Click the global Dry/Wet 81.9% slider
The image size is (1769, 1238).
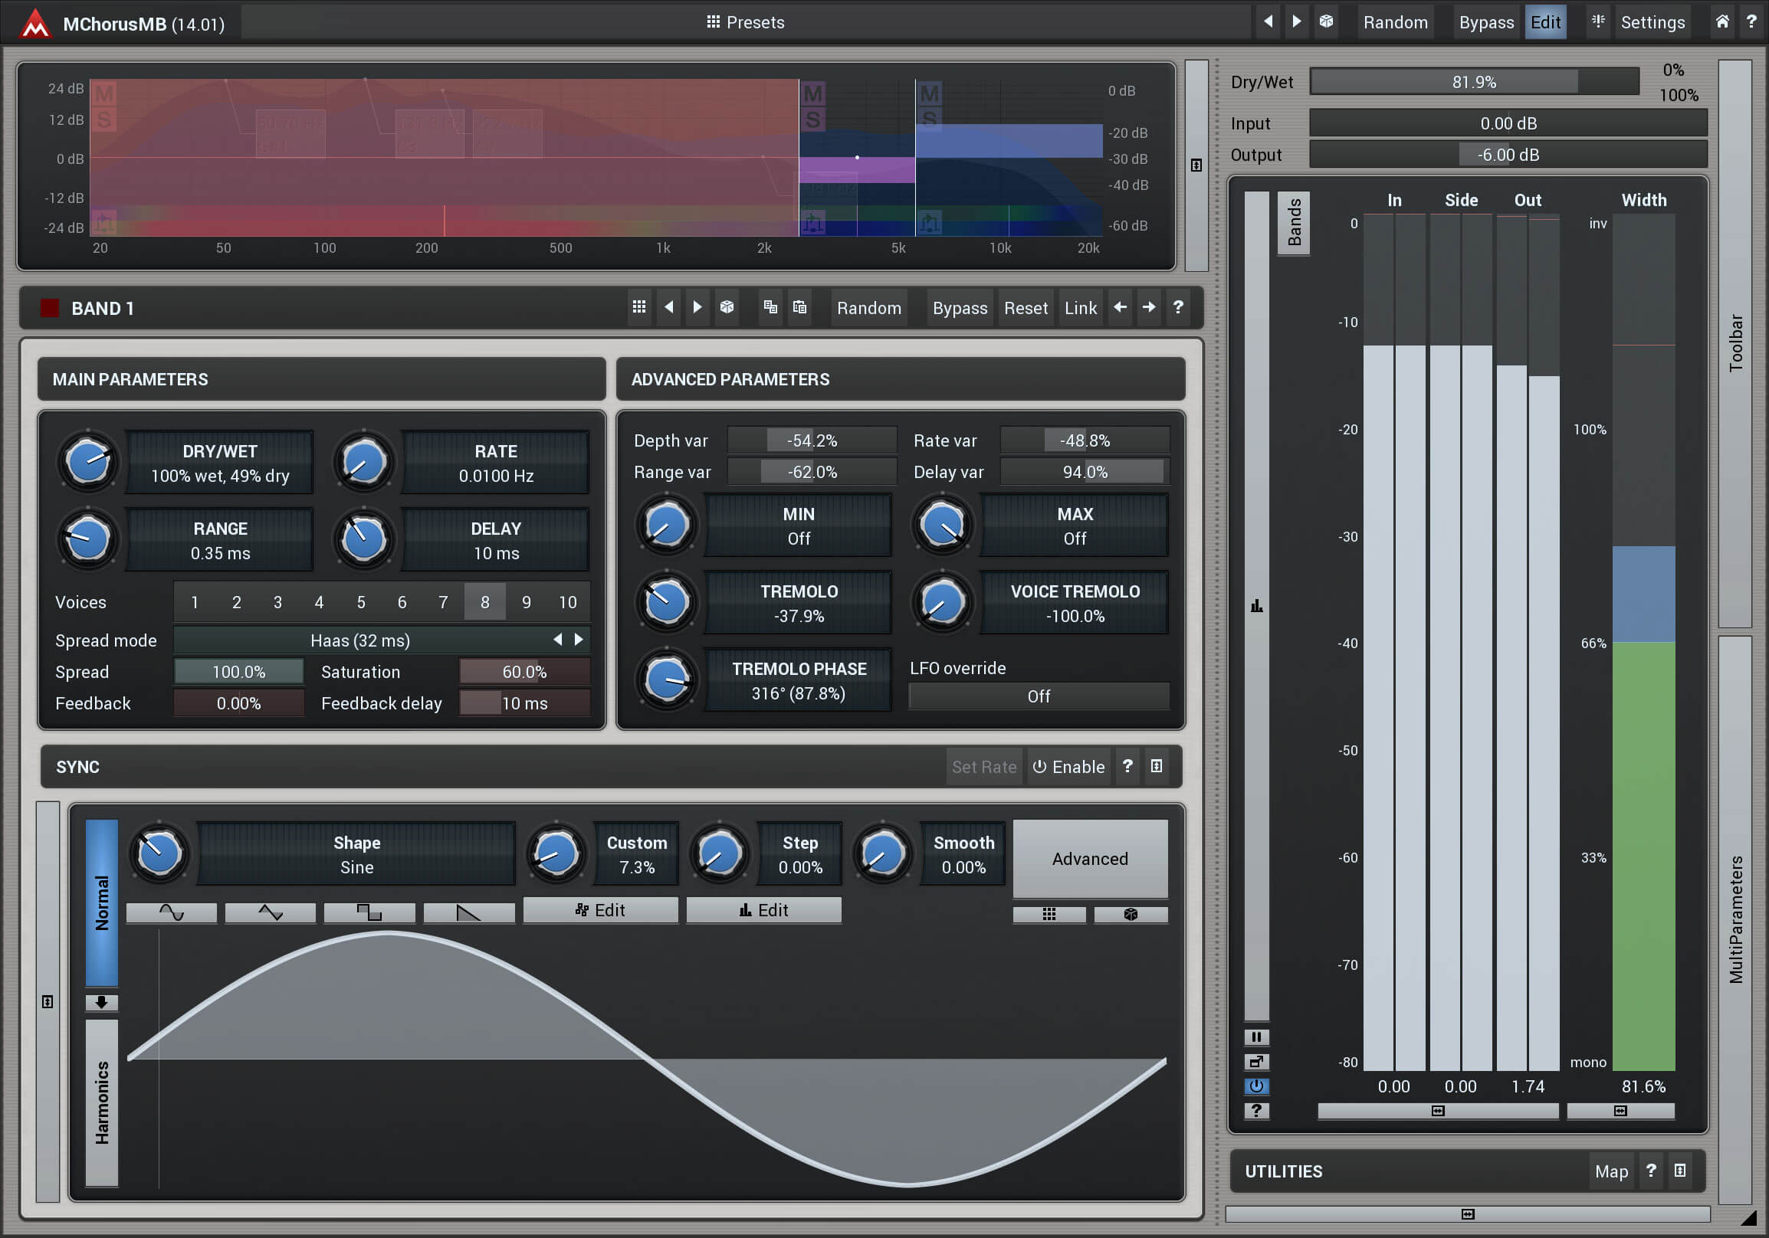tap(1474, 82)
